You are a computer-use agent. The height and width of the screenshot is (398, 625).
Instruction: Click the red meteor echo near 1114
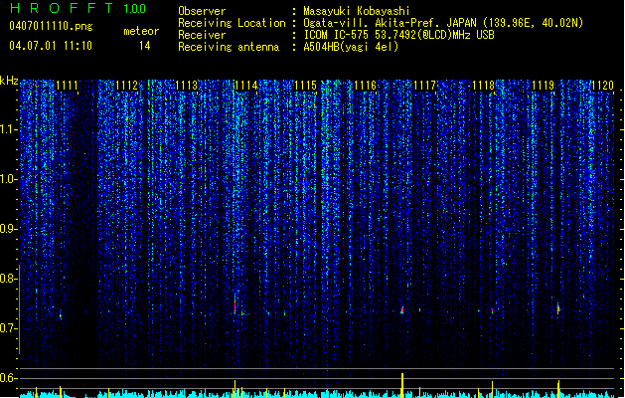click(x=235, y=306)
